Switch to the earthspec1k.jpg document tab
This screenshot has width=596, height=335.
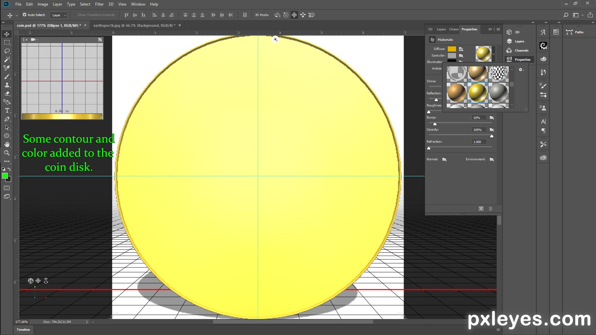(x=134, y=25)
